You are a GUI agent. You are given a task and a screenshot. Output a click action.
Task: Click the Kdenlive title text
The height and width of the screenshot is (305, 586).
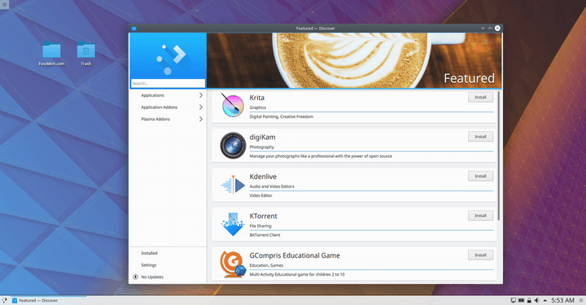coord(263,176)
